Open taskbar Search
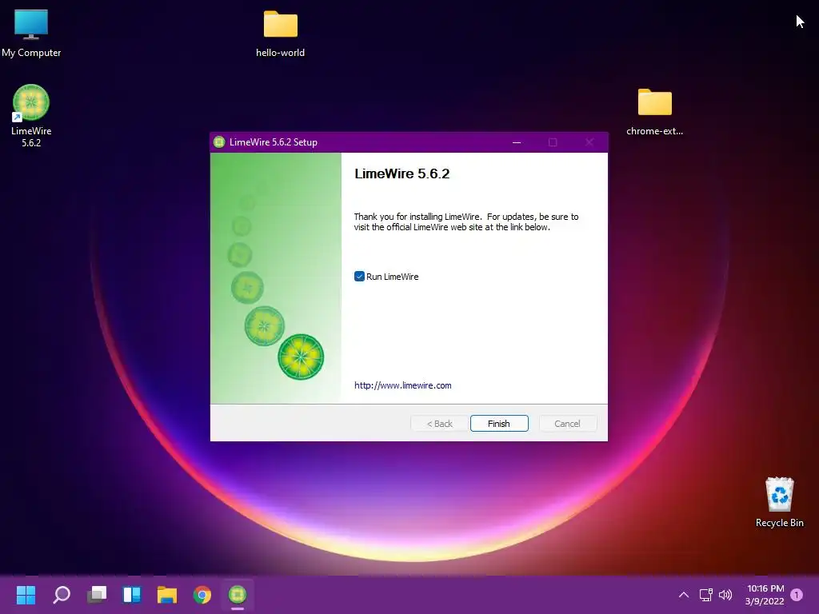 61,595
